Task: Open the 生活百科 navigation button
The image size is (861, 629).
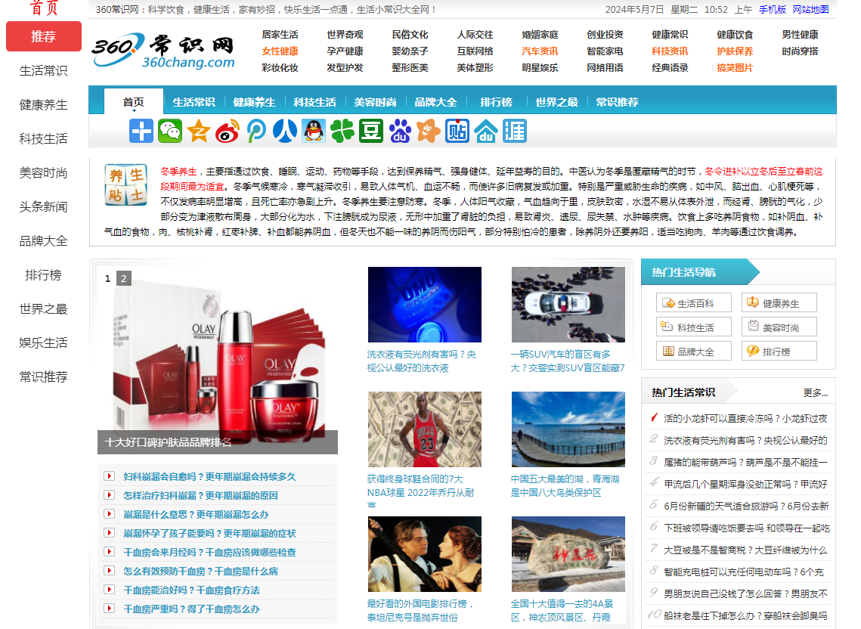Action: click(x=693, y=303)
